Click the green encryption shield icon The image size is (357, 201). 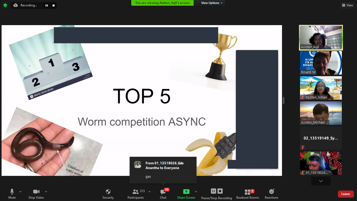pyautogui.click(x=5, y=5)
